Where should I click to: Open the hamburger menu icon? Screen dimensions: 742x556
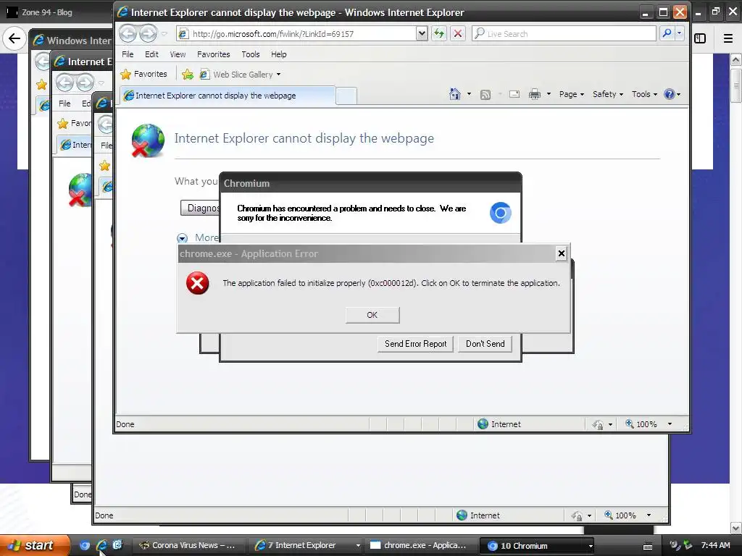728,38
